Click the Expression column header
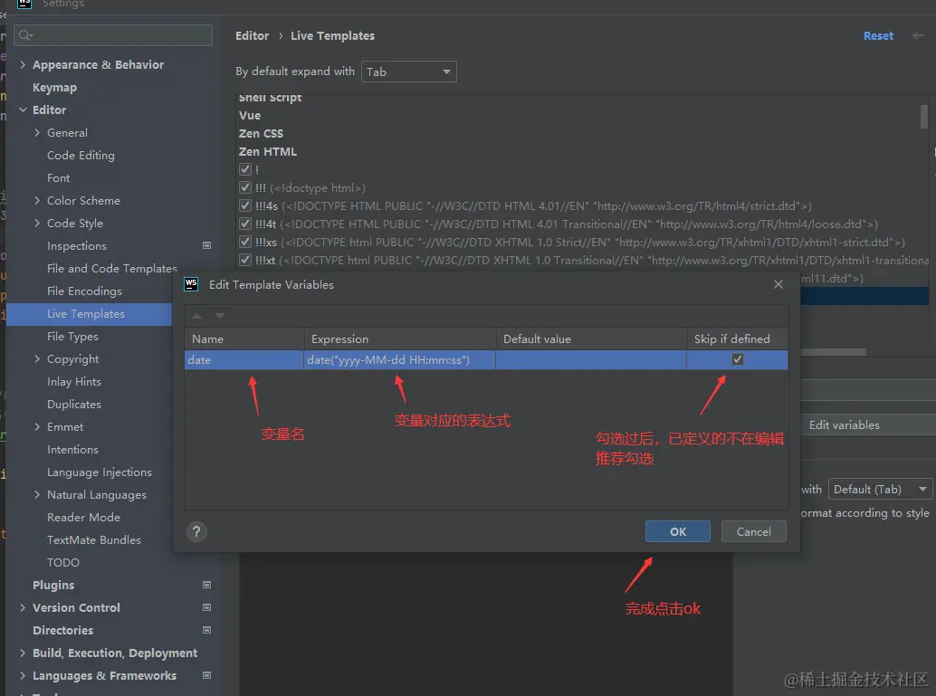936x696 pixels. 400,339
